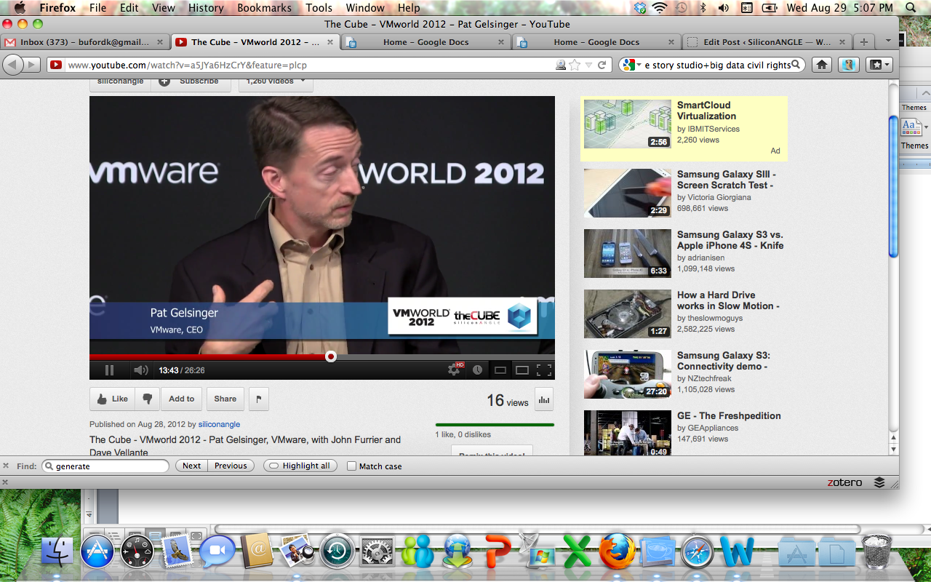Go back with the browser back arrow

(13, 65)
